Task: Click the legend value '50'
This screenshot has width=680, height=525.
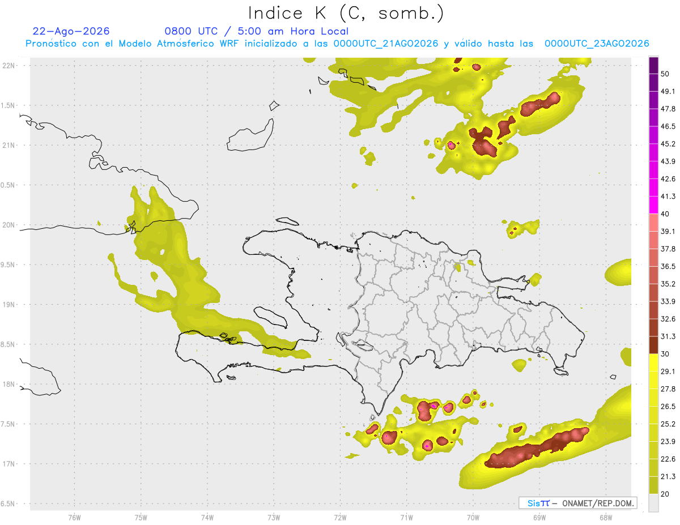Action: coord(666,74)
